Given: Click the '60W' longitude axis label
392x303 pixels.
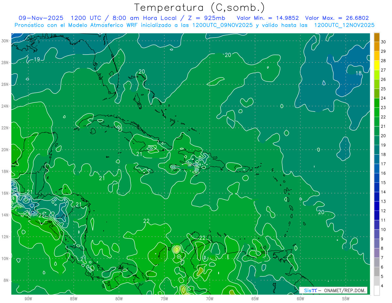Looking at the screenshot, I should tap(301, 298).
